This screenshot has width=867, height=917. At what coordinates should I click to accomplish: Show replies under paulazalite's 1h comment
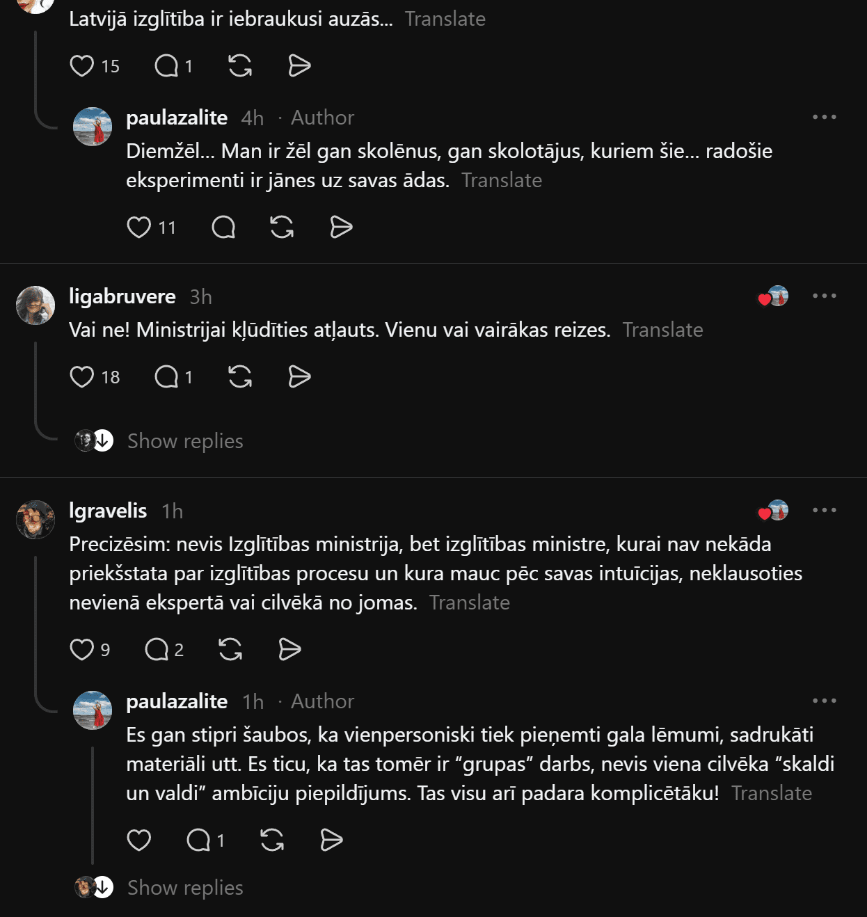pyautogui.click(x=185, y=888)
